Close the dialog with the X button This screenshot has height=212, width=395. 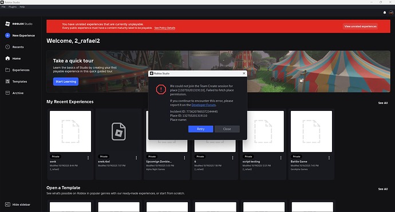click(244, 73)
